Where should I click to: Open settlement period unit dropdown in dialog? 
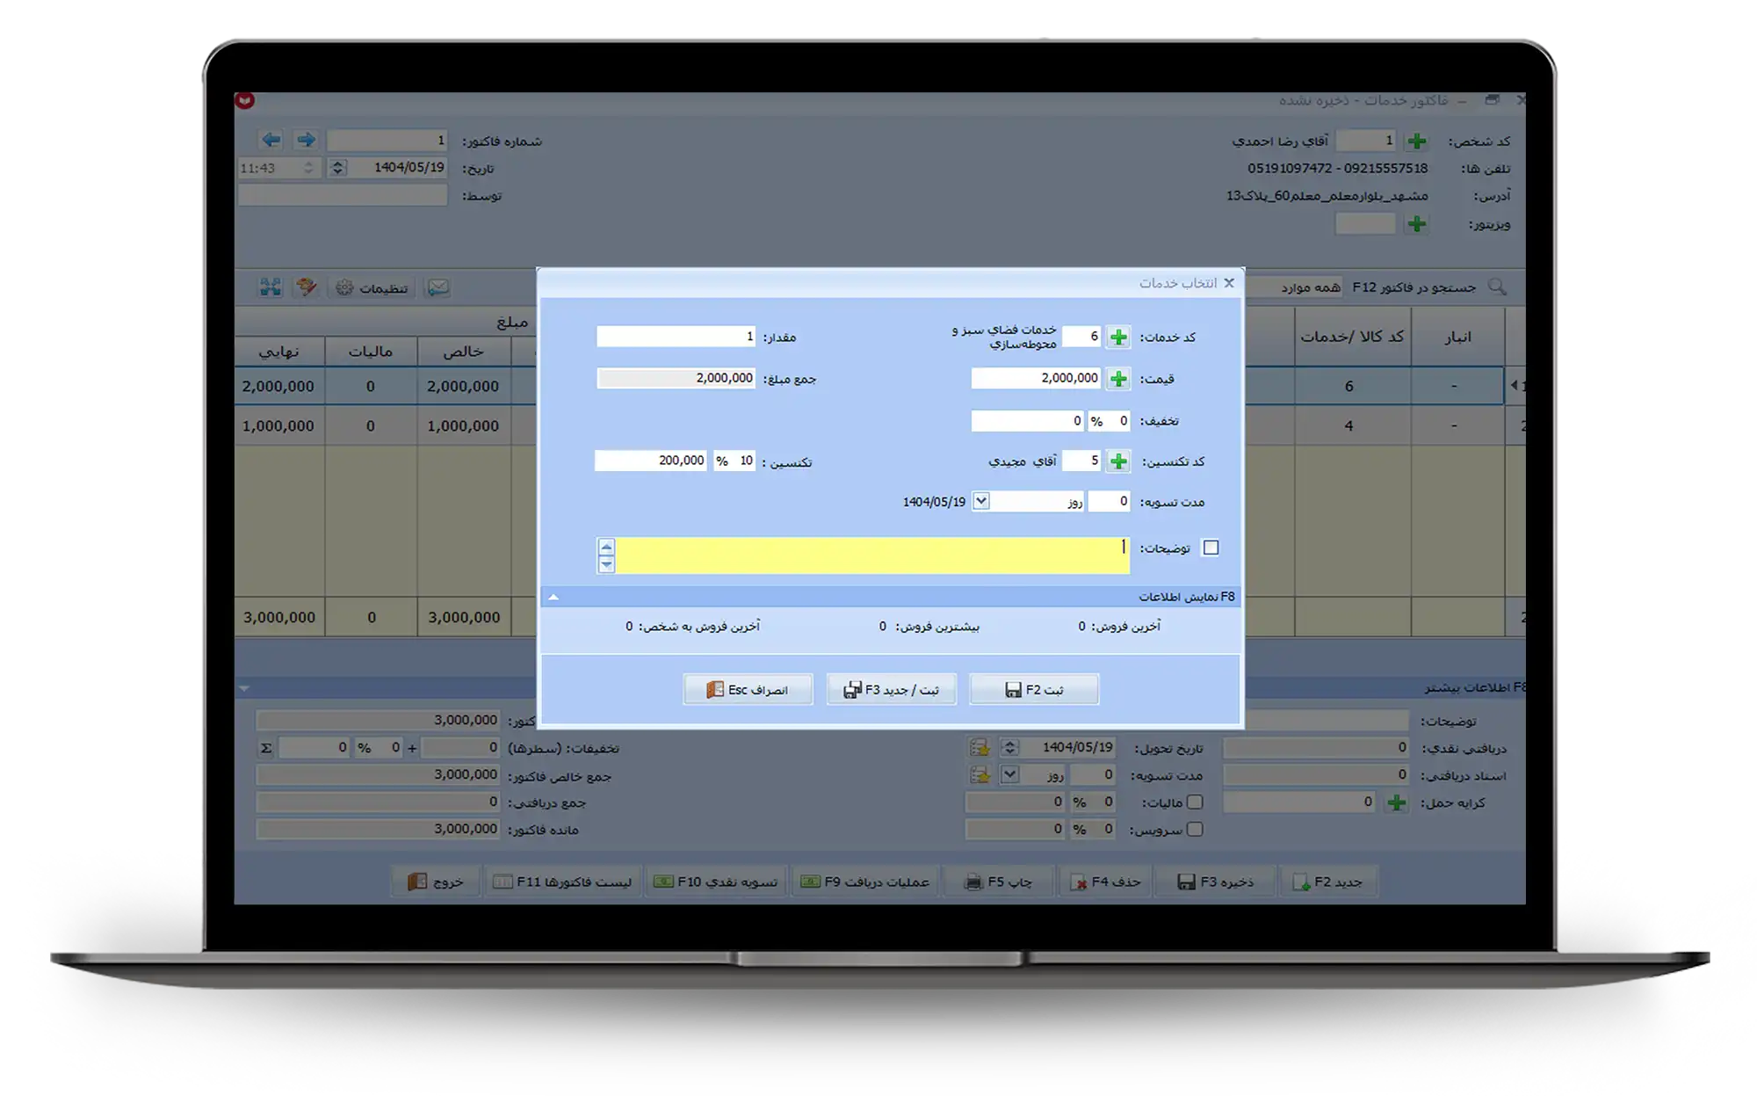tap(981, 502)
